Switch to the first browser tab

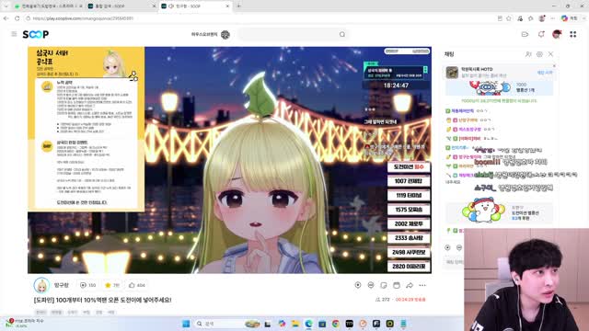[x=49, y=6]
